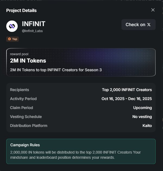Click Kaito distribution platform value
Viewport: 163px width, 171px height.
[x=147, y=126]
